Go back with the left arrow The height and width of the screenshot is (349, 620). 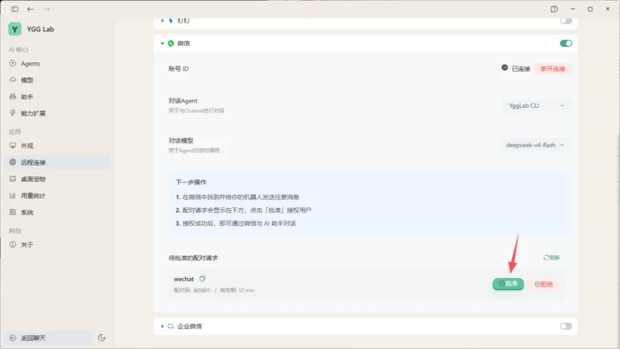pos(30,9)
